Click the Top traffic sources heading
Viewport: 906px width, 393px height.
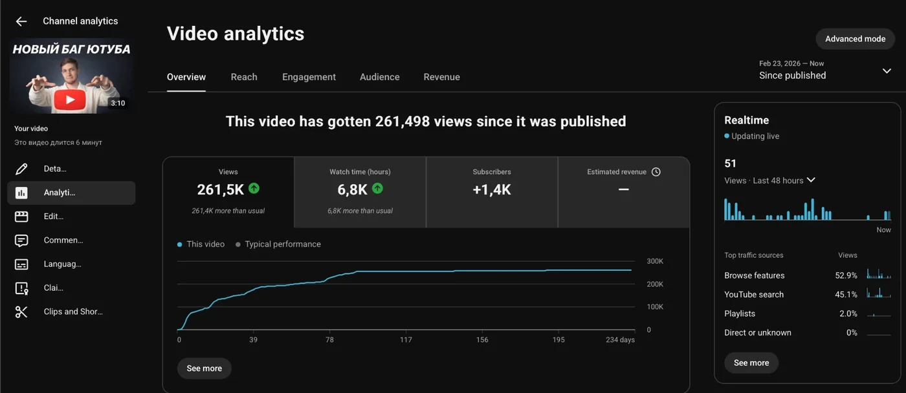point(754,255)
